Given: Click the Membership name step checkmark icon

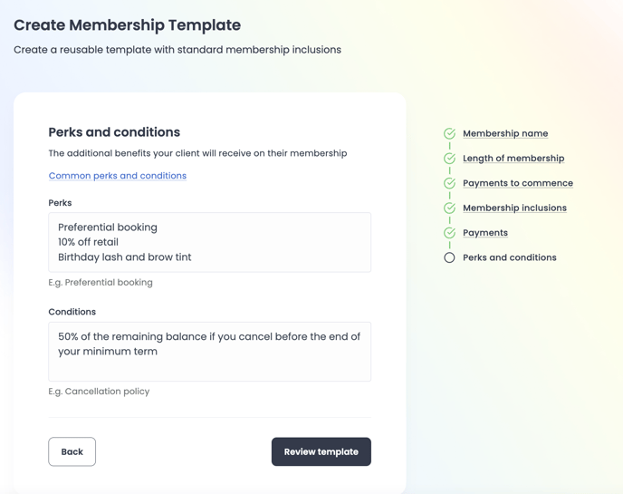Looking at the screenshot, I should (449, 133).
